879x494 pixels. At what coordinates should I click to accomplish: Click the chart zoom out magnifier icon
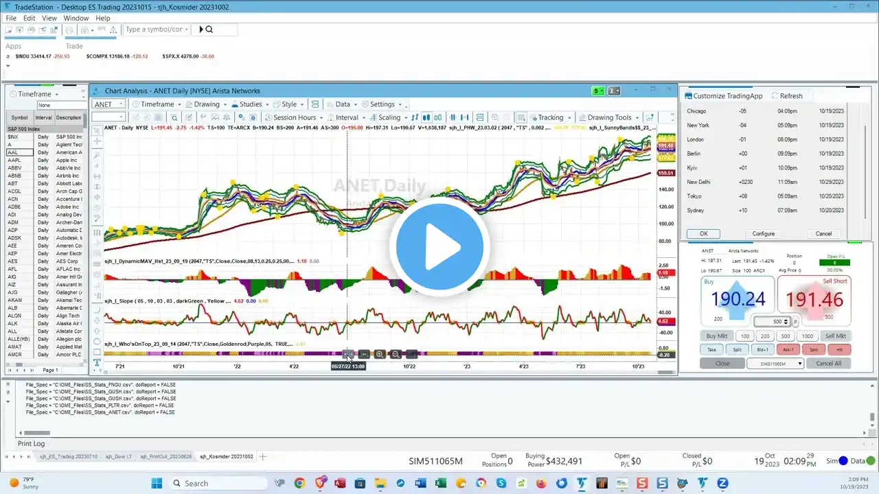[x=396, y=354]
